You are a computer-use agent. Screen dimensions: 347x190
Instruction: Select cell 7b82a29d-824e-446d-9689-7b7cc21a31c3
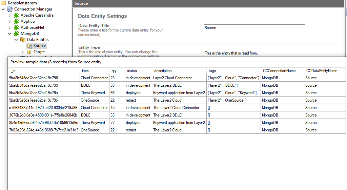pyautogui.click(x=44, y=130)
